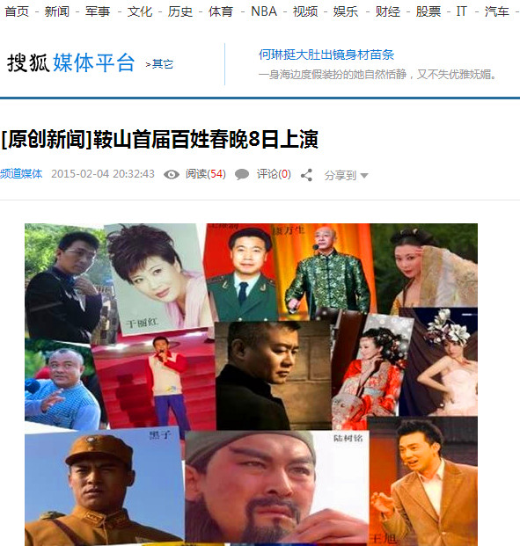Click the 评论(0) comments link
This screenshot has width=520, height=546.
pos(274,174)
